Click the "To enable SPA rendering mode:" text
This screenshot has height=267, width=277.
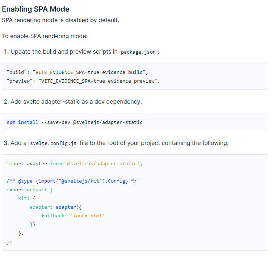coord(45,36)
